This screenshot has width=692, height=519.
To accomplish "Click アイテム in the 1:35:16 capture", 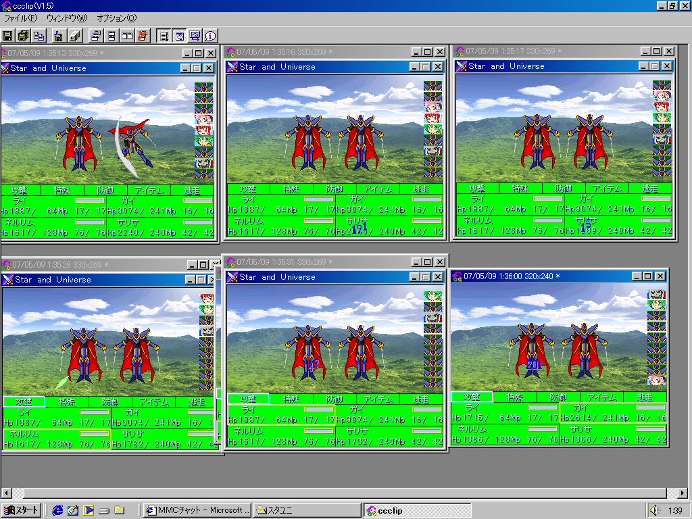I will [378, 189].
